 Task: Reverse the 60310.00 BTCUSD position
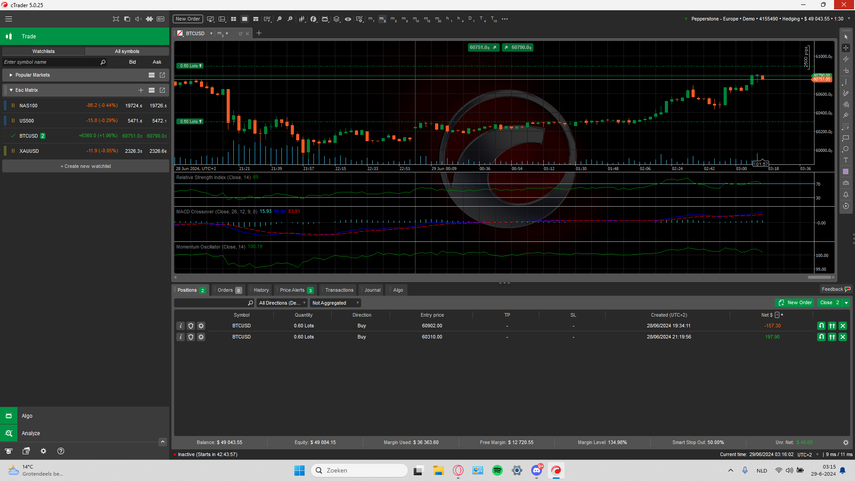point(821,337)
